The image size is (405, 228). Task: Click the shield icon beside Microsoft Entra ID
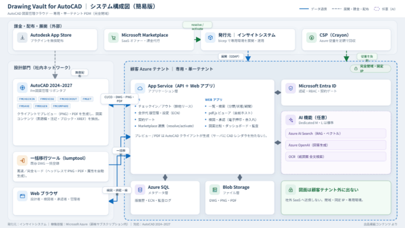(291, 88)
